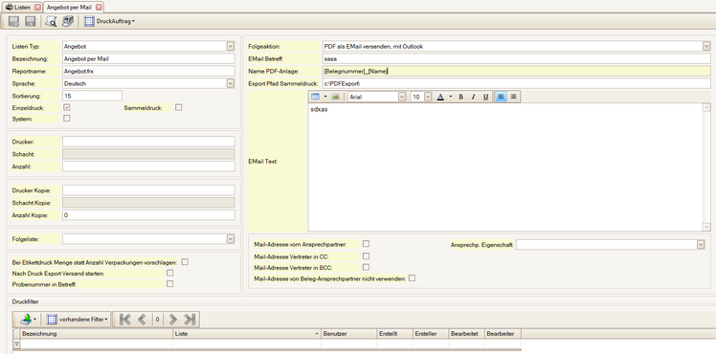The image size is (716, 354).
Task: Enable the Sammeldruck checkbox
Action: pos(179,108)
